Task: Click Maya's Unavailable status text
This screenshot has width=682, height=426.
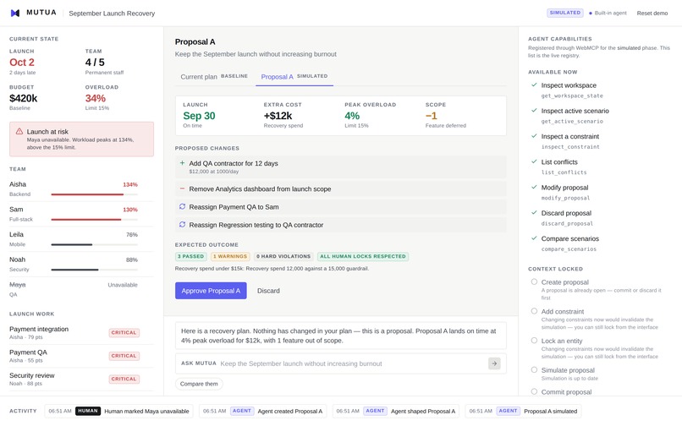Action: click(x=123, y=285)
